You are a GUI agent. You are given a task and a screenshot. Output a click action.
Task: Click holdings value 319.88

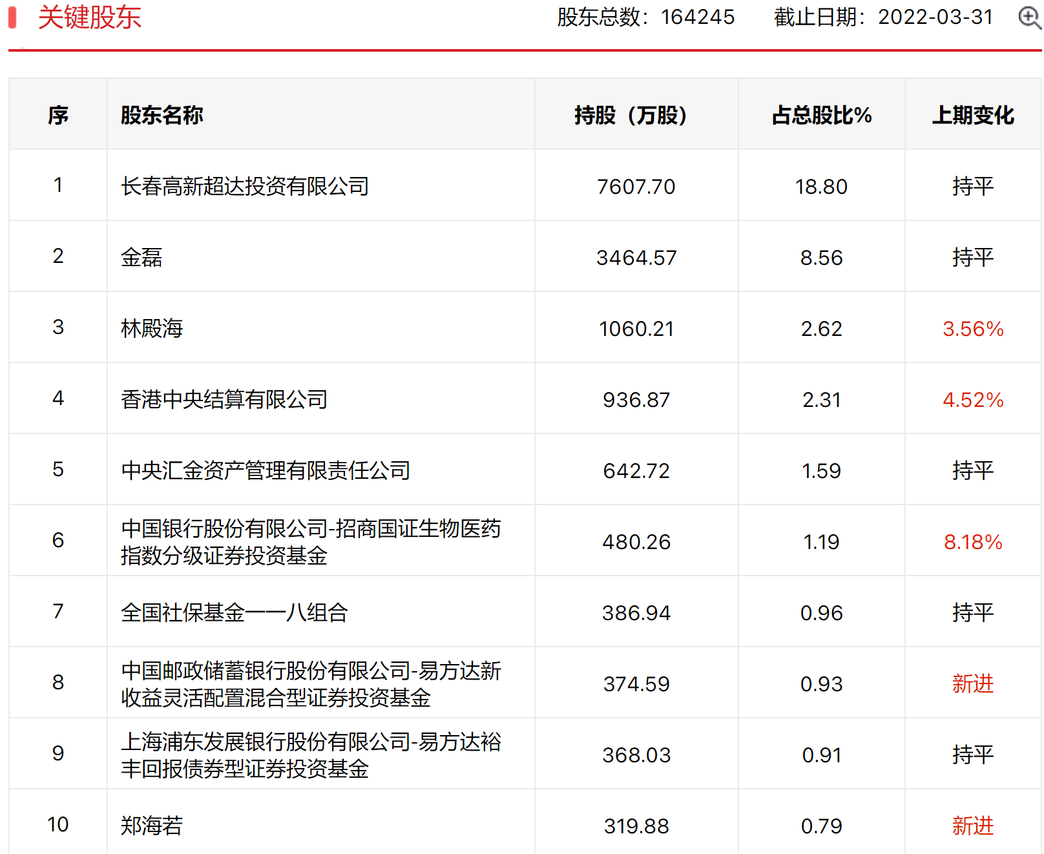(636, 826)
